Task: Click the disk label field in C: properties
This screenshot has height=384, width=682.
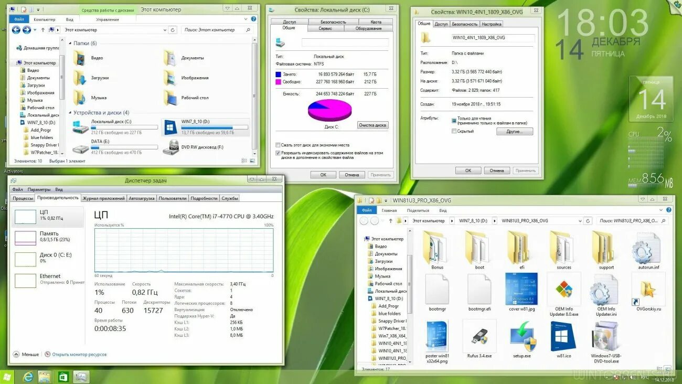Action: (345, 42)
